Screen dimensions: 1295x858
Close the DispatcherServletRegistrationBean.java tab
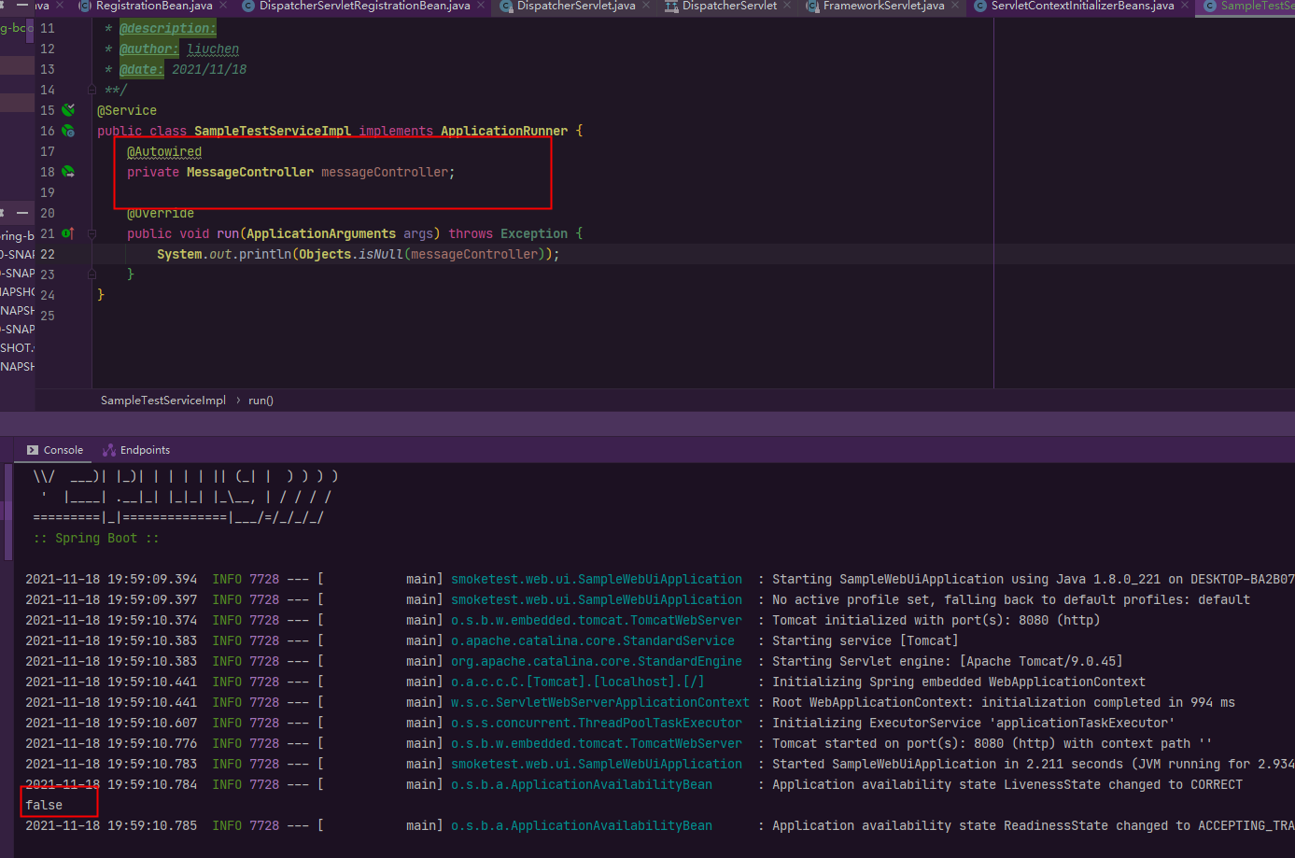(482, 6)
